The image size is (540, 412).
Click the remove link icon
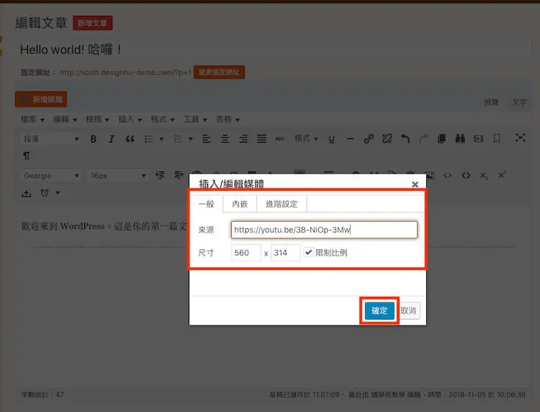(387, 139)
